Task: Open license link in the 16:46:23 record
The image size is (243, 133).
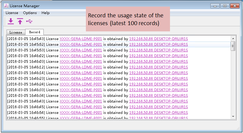Action: pyautogui.click(x=81, y=79)
